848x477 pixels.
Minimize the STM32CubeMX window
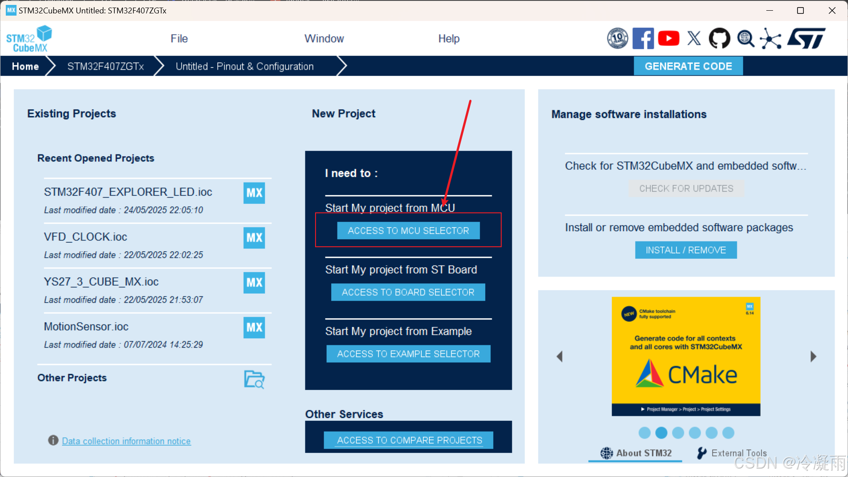pyautogui.click(x=769, y=10)
